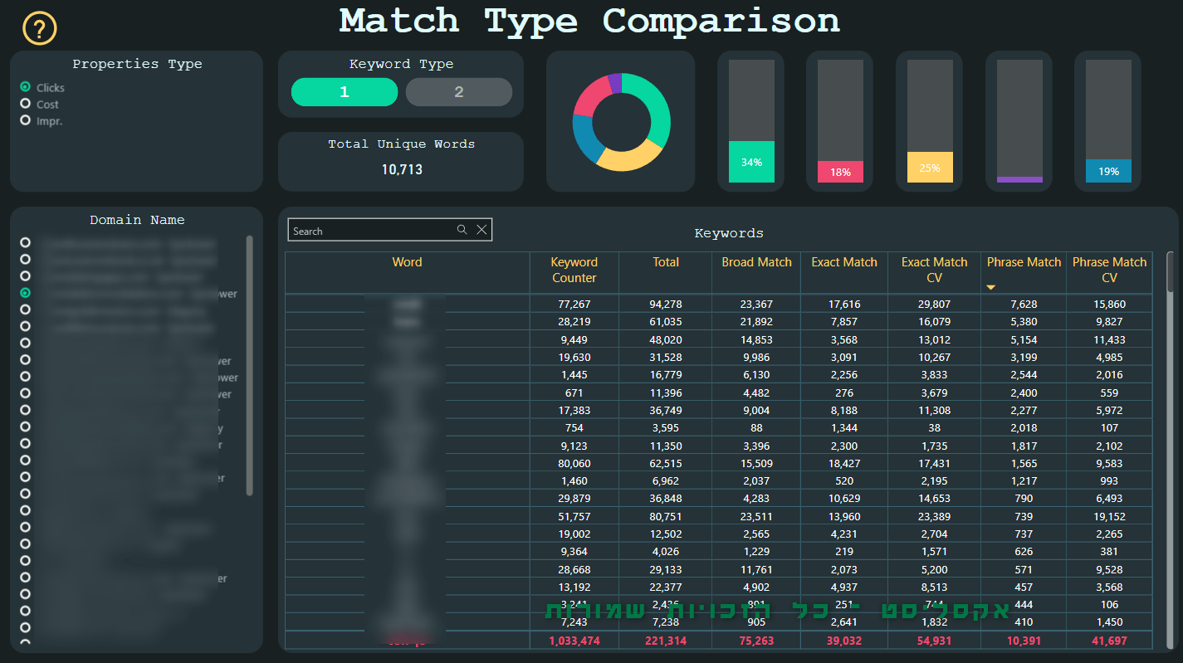Sort by the Phrase Match column header

point(1024,262)
